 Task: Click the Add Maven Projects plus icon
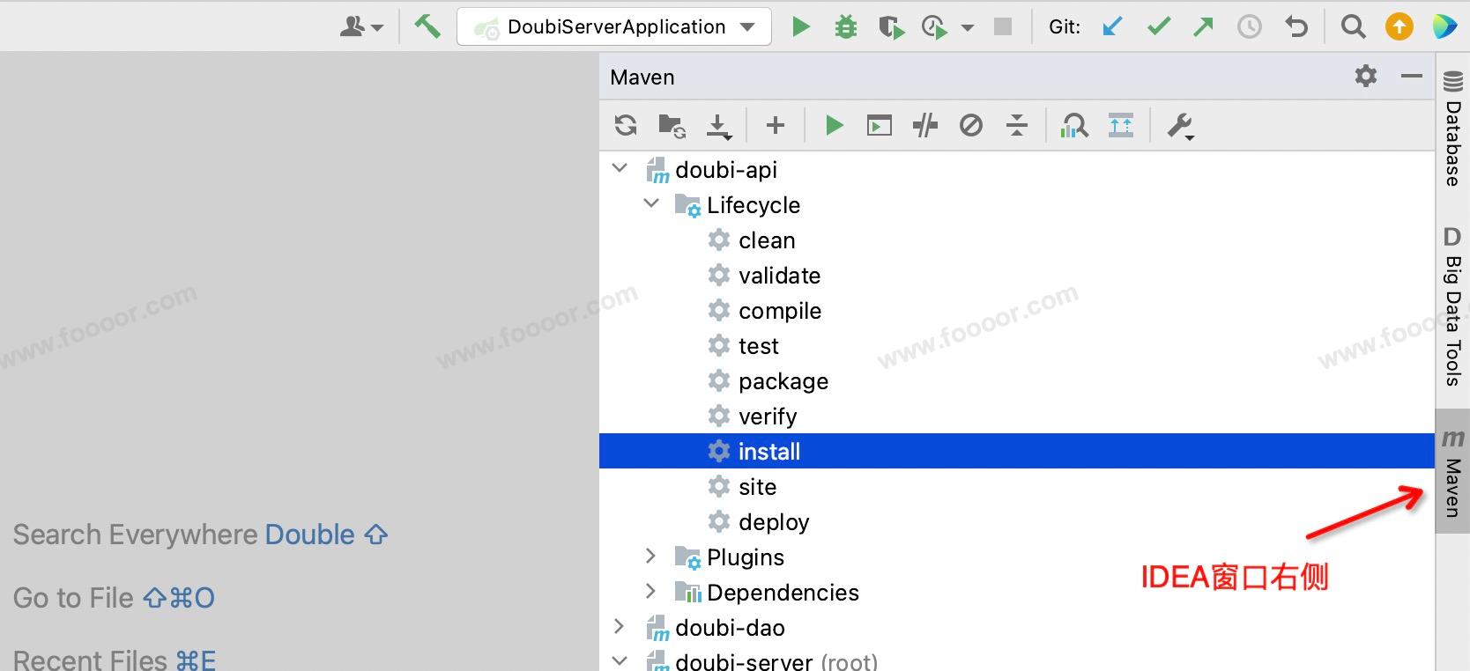[x=776, y=126]
